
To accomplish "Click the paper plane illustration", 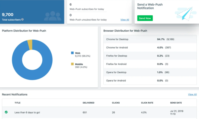I will click(x=186, y=13).
